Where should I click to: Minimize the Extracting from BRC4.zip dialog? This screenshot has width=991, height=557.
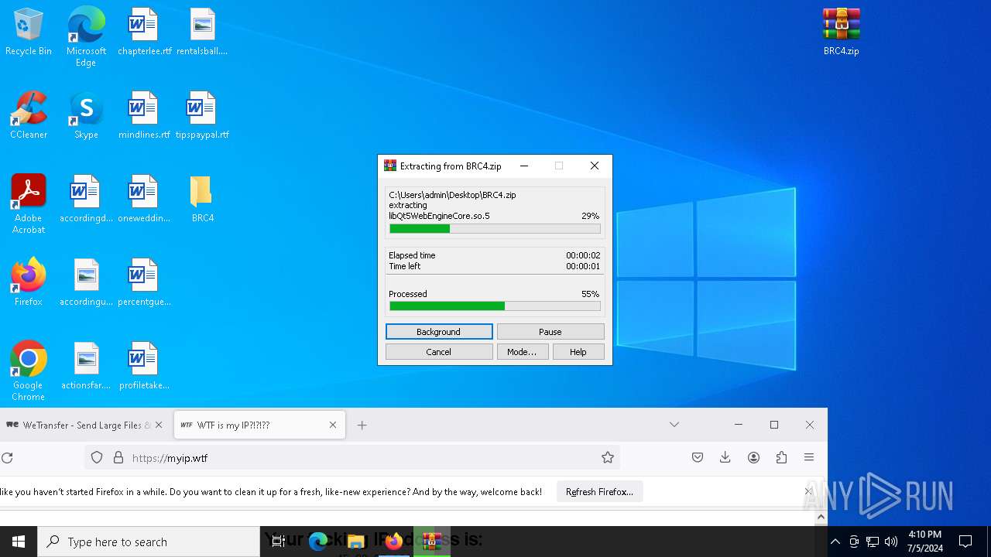[x=524, y=166]
